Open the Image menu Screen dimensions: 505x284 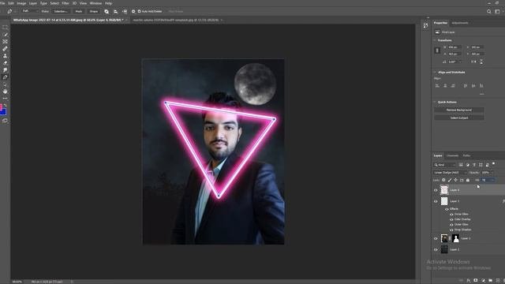tap(21, 3)
